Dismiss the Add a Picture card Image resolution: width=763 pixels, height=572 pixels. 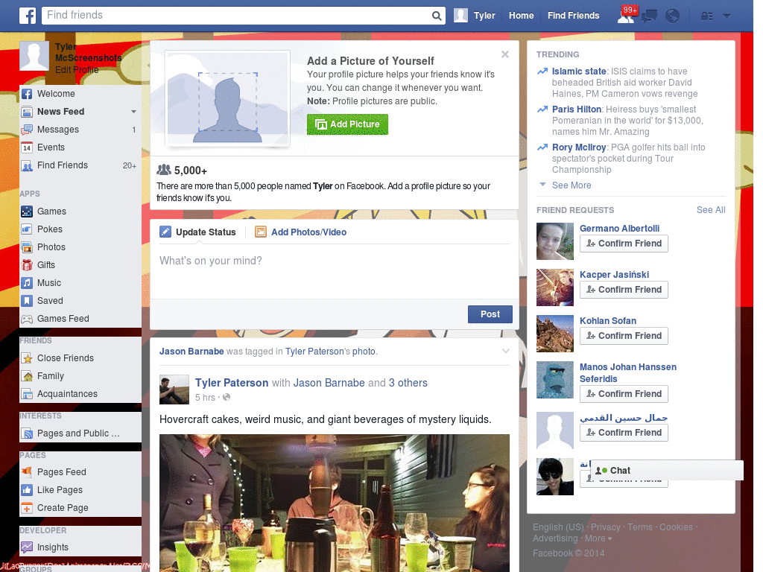pos(505,54)
